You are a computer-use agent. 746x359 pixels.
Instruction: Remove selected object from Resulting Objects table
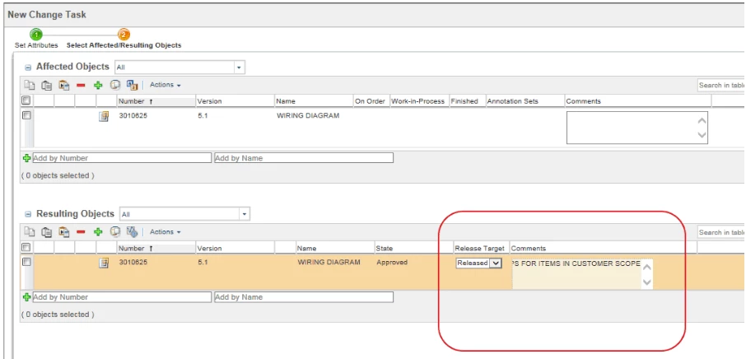81,232
